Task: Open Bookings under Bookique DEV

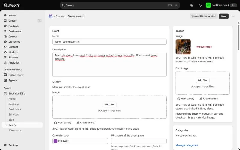Action: click(x=14, y=104)
